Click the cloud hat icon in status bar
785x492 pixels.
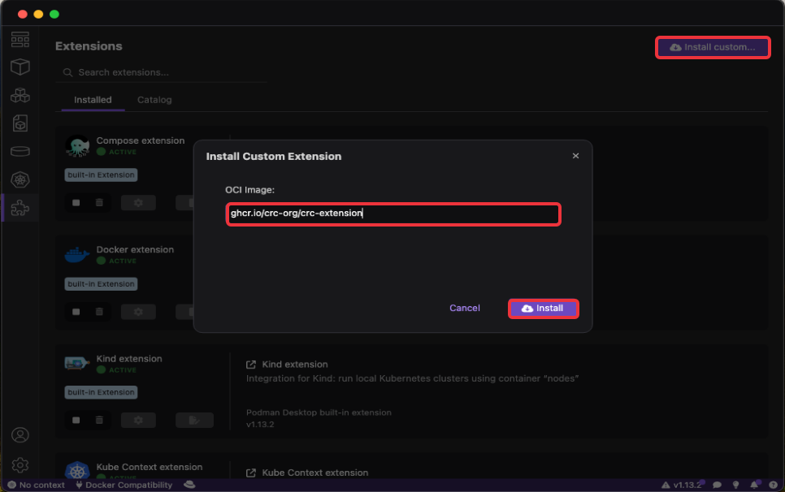[189, 485]
